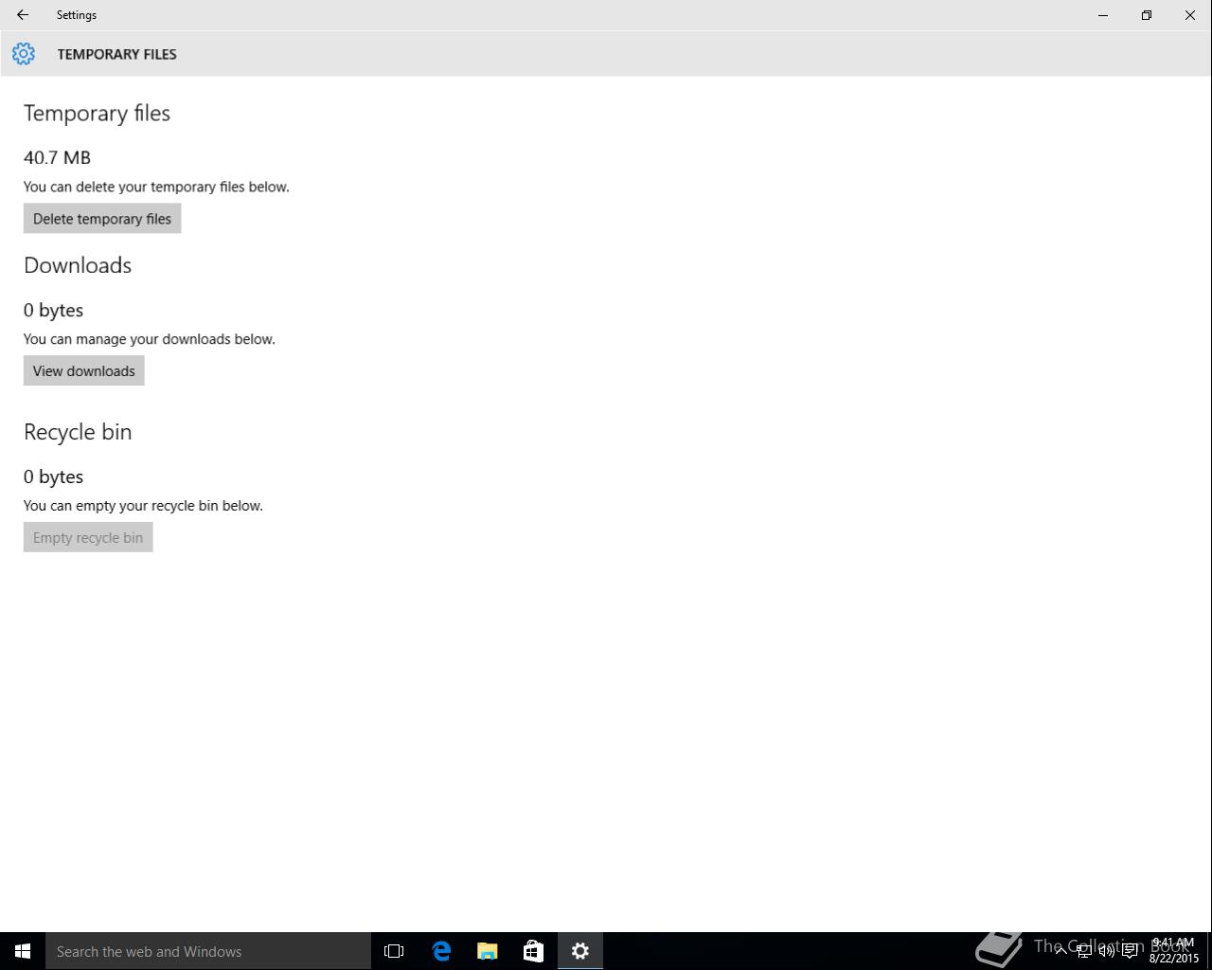1212x970 pixels.
Task: Click the 40.7 MB temporary files size
Action: click(x=57, y=158)
